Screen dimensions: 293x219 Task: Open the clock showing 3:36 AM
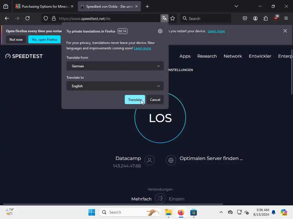tap(261, 212)
